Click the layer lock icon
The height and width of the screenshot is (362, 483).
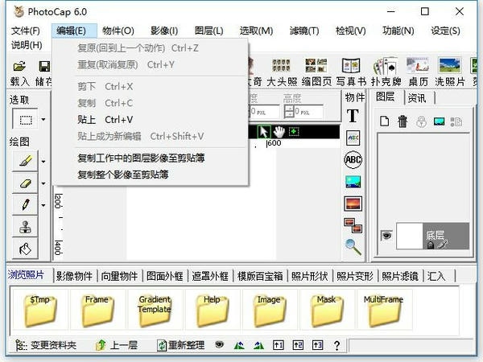[421, 121]
